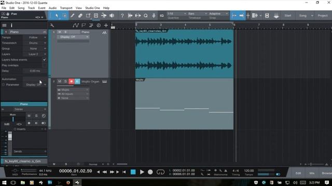Click Return to Zero transport button
The height and width of the screenshot is (186, 332).
point(124,172)
